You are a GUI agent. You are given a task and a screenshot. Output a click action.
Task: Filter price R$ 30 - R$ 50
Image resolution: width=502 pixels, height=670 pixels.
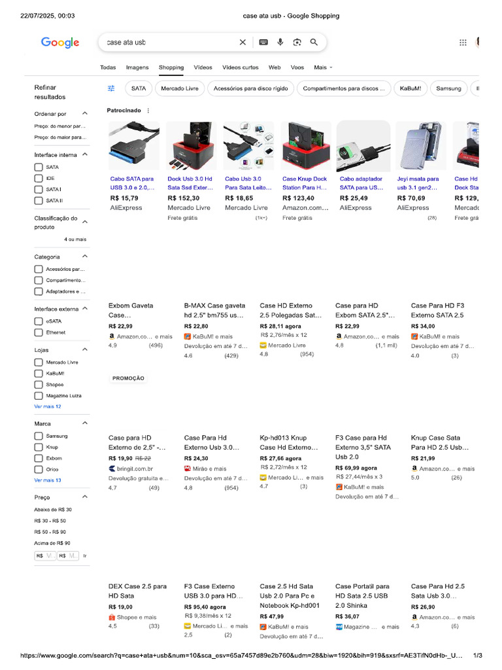click(x=50, y=521)
